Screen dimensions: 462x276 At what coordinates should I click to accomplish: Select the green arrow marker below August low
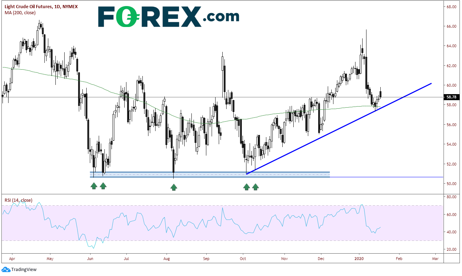(174, 187)
